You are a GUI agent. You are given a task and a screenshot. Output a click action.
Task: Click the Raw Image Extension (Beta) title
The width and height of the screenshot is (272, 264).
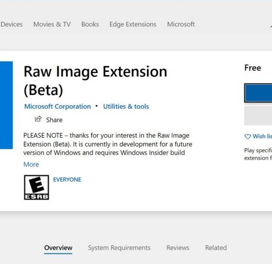click(96, 81)
